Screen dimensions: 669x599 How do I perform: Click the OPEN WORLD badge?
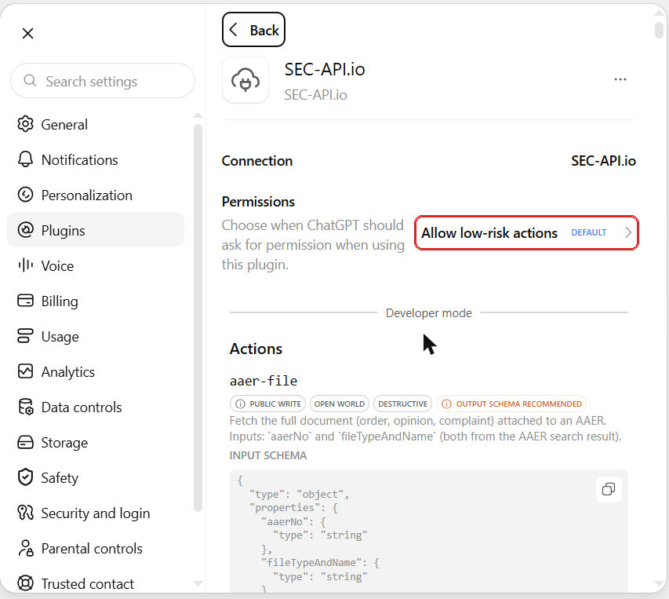[339, 404]
